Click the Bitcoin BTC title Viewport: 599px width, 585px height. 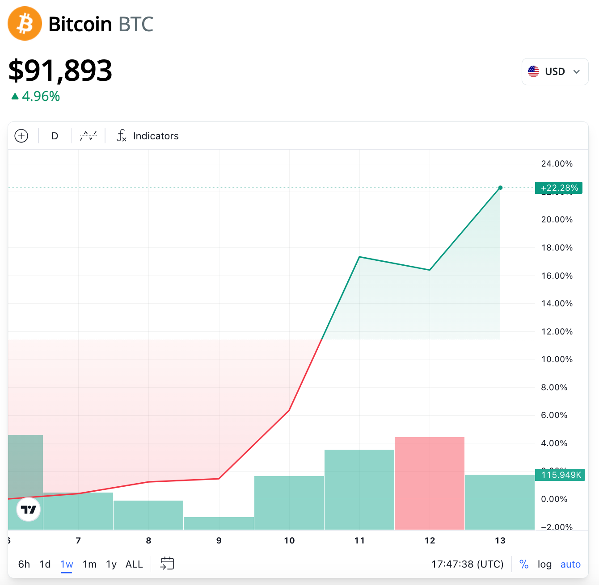click(101, 24)
